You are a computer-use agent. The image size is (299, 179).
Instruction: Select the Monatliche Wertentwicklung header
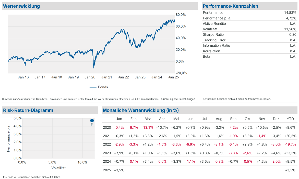click(x=141, y=110)
